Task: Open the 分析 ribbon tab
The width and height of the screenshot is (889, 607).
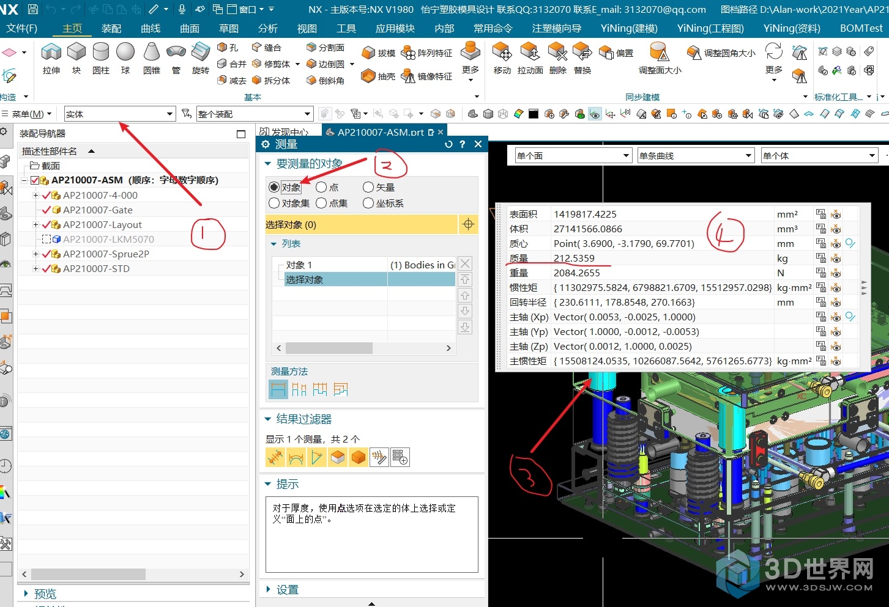Action: click(268, 28)
